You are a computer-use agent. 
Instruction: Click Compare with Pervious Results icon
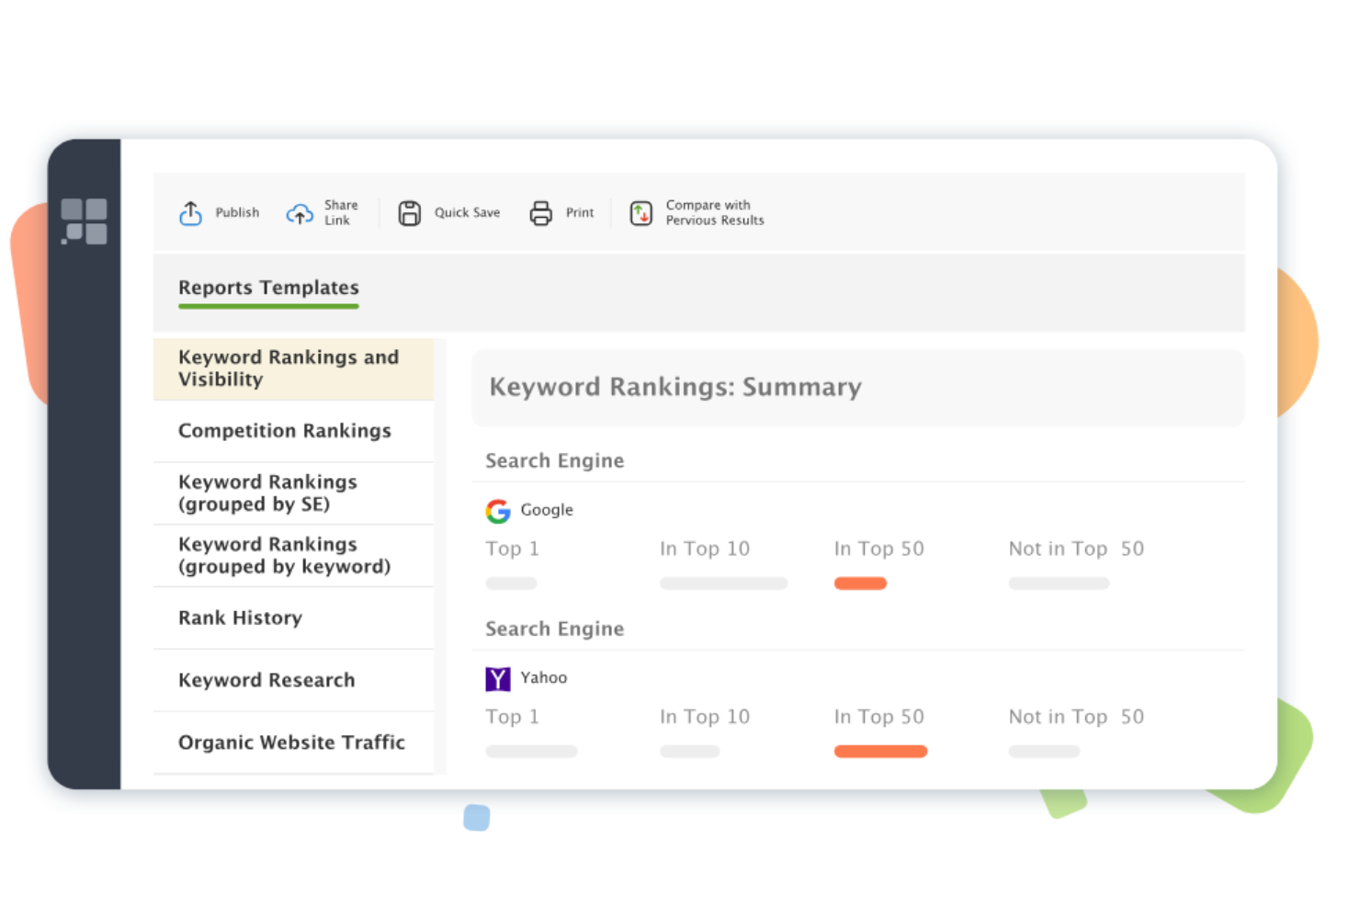pos(641,212)
